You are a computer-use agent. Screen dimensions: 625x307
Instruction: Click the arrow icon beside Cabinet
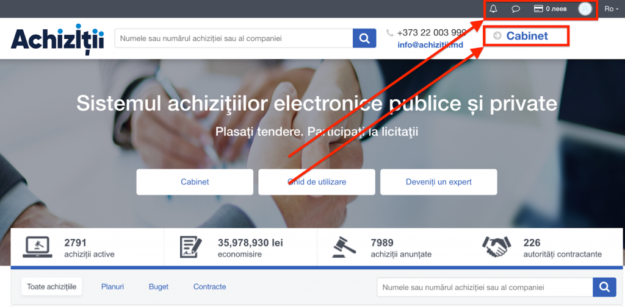tap(497, 36)
